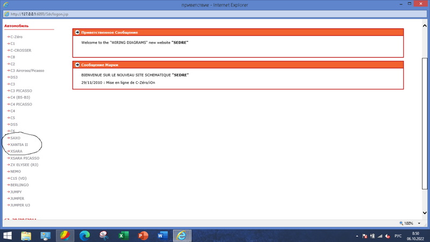Open the XSARA PICASSO vehicle link
Image resolution: width=430 pixels, height=242 pixels.
click(x=25, y=158)
